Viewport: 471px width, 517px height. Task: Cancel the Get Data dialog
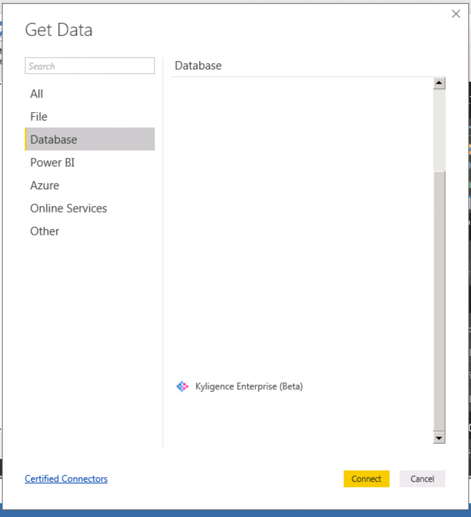(x=422, y=479)
